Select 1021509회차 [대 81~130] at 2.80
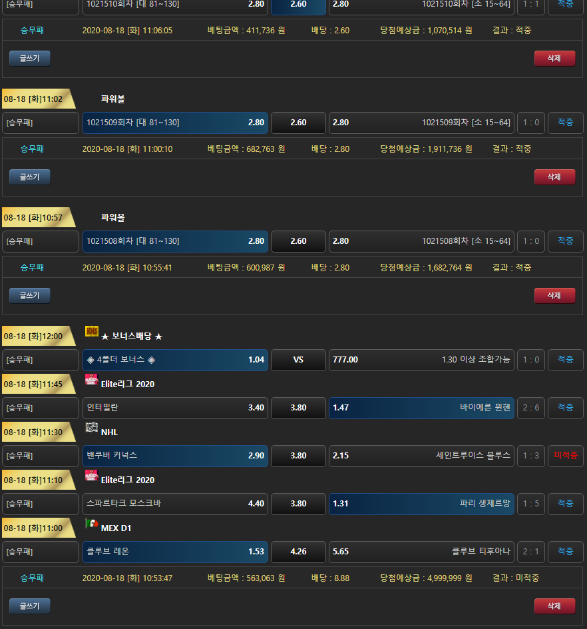This screenshot has height=629, width=587. (x=175, y=123)
